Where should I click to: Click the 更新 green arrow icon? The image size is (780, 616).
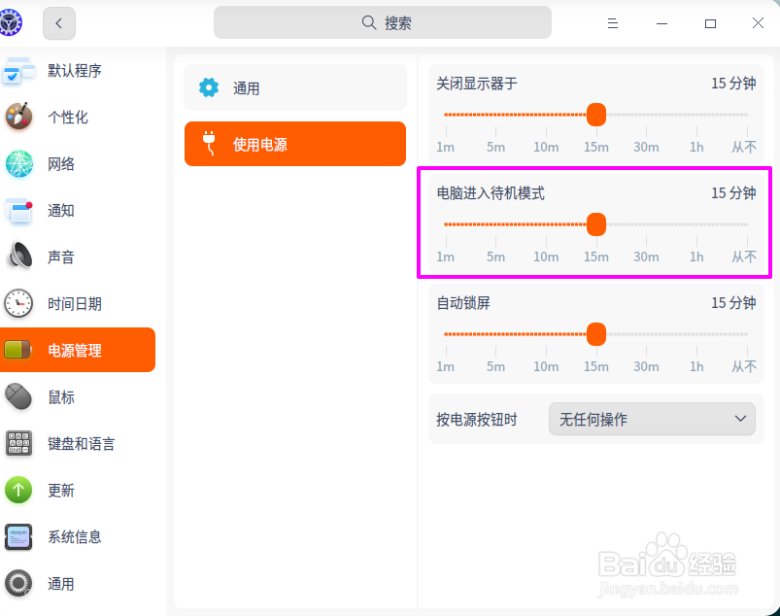[18, 490]
